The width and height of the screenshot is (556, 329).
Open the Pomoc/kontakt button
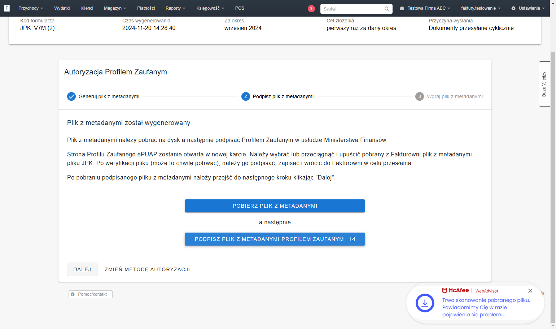point(91,294)
